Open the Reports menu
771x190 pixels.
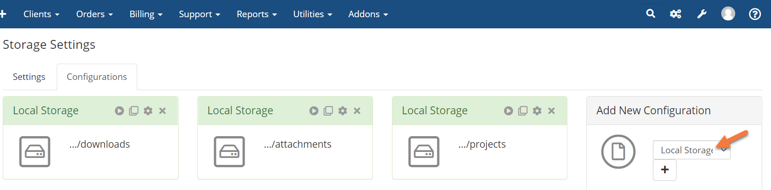[257, 14]
